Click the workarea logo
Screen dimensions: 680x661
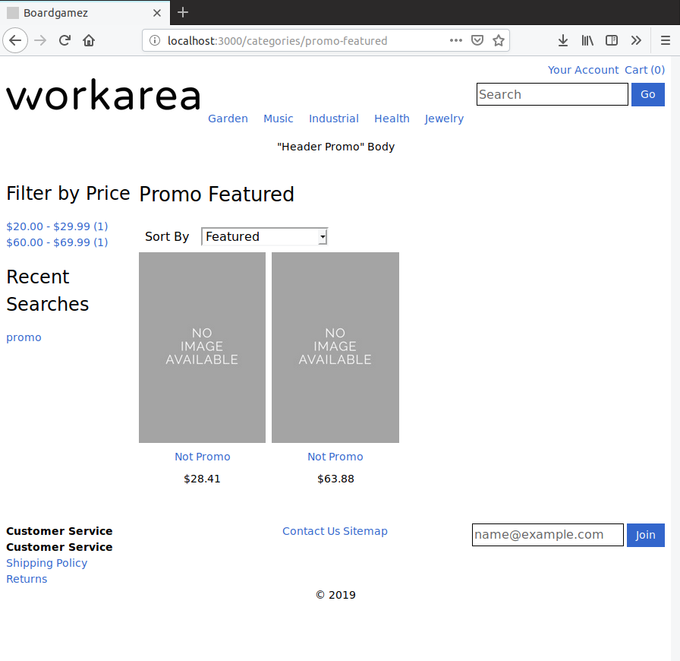[104, 95]
